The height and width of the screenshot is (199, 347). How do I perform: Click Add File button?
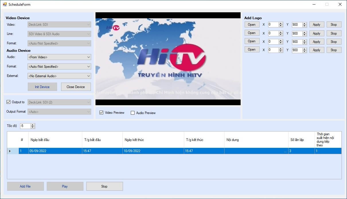tap(25, 186)
